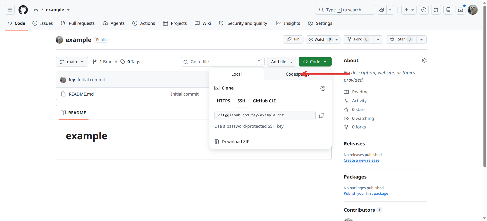Go to GitHub homepage via Octocat logo
The image size is (487, 221).
pyautogui.click(x=23, y=10)
